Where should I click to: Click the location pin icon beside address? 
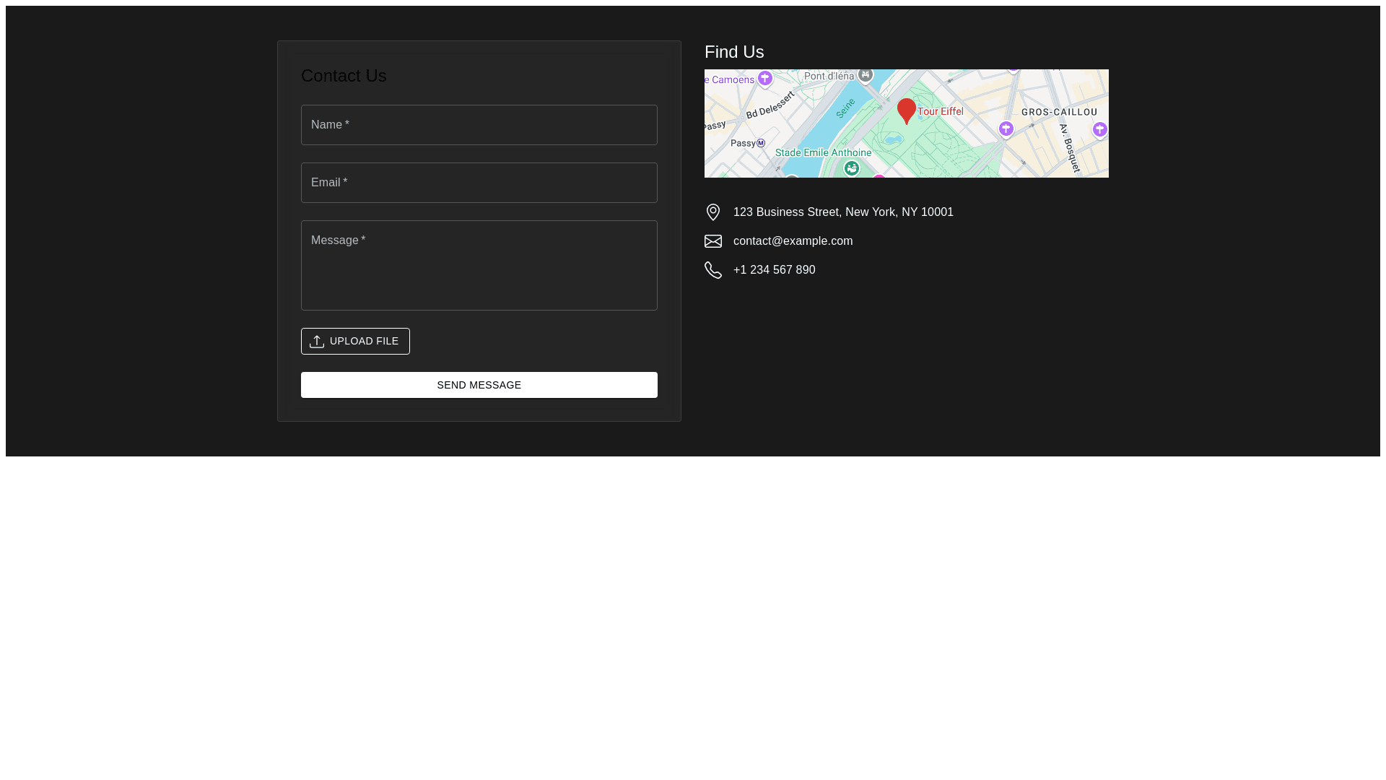[x=712, y=212]
